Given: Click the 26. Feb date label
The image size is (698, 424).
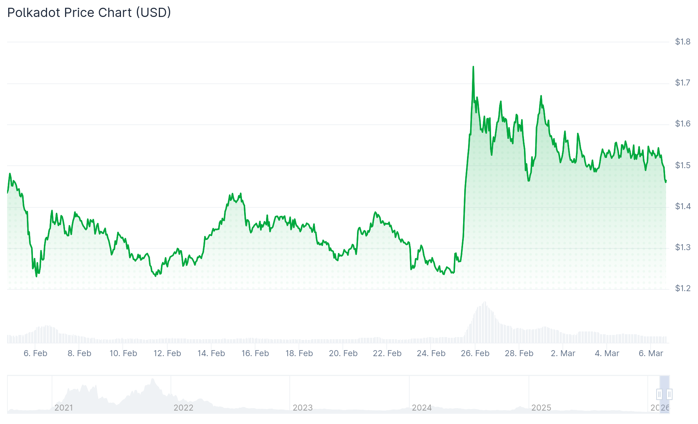Looking at the screenshot, I should click(475, 353).
